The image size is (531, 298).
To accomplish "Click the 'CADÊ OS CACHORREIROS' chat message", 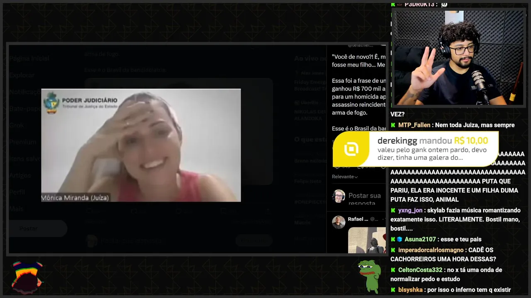I will [443, 255].
